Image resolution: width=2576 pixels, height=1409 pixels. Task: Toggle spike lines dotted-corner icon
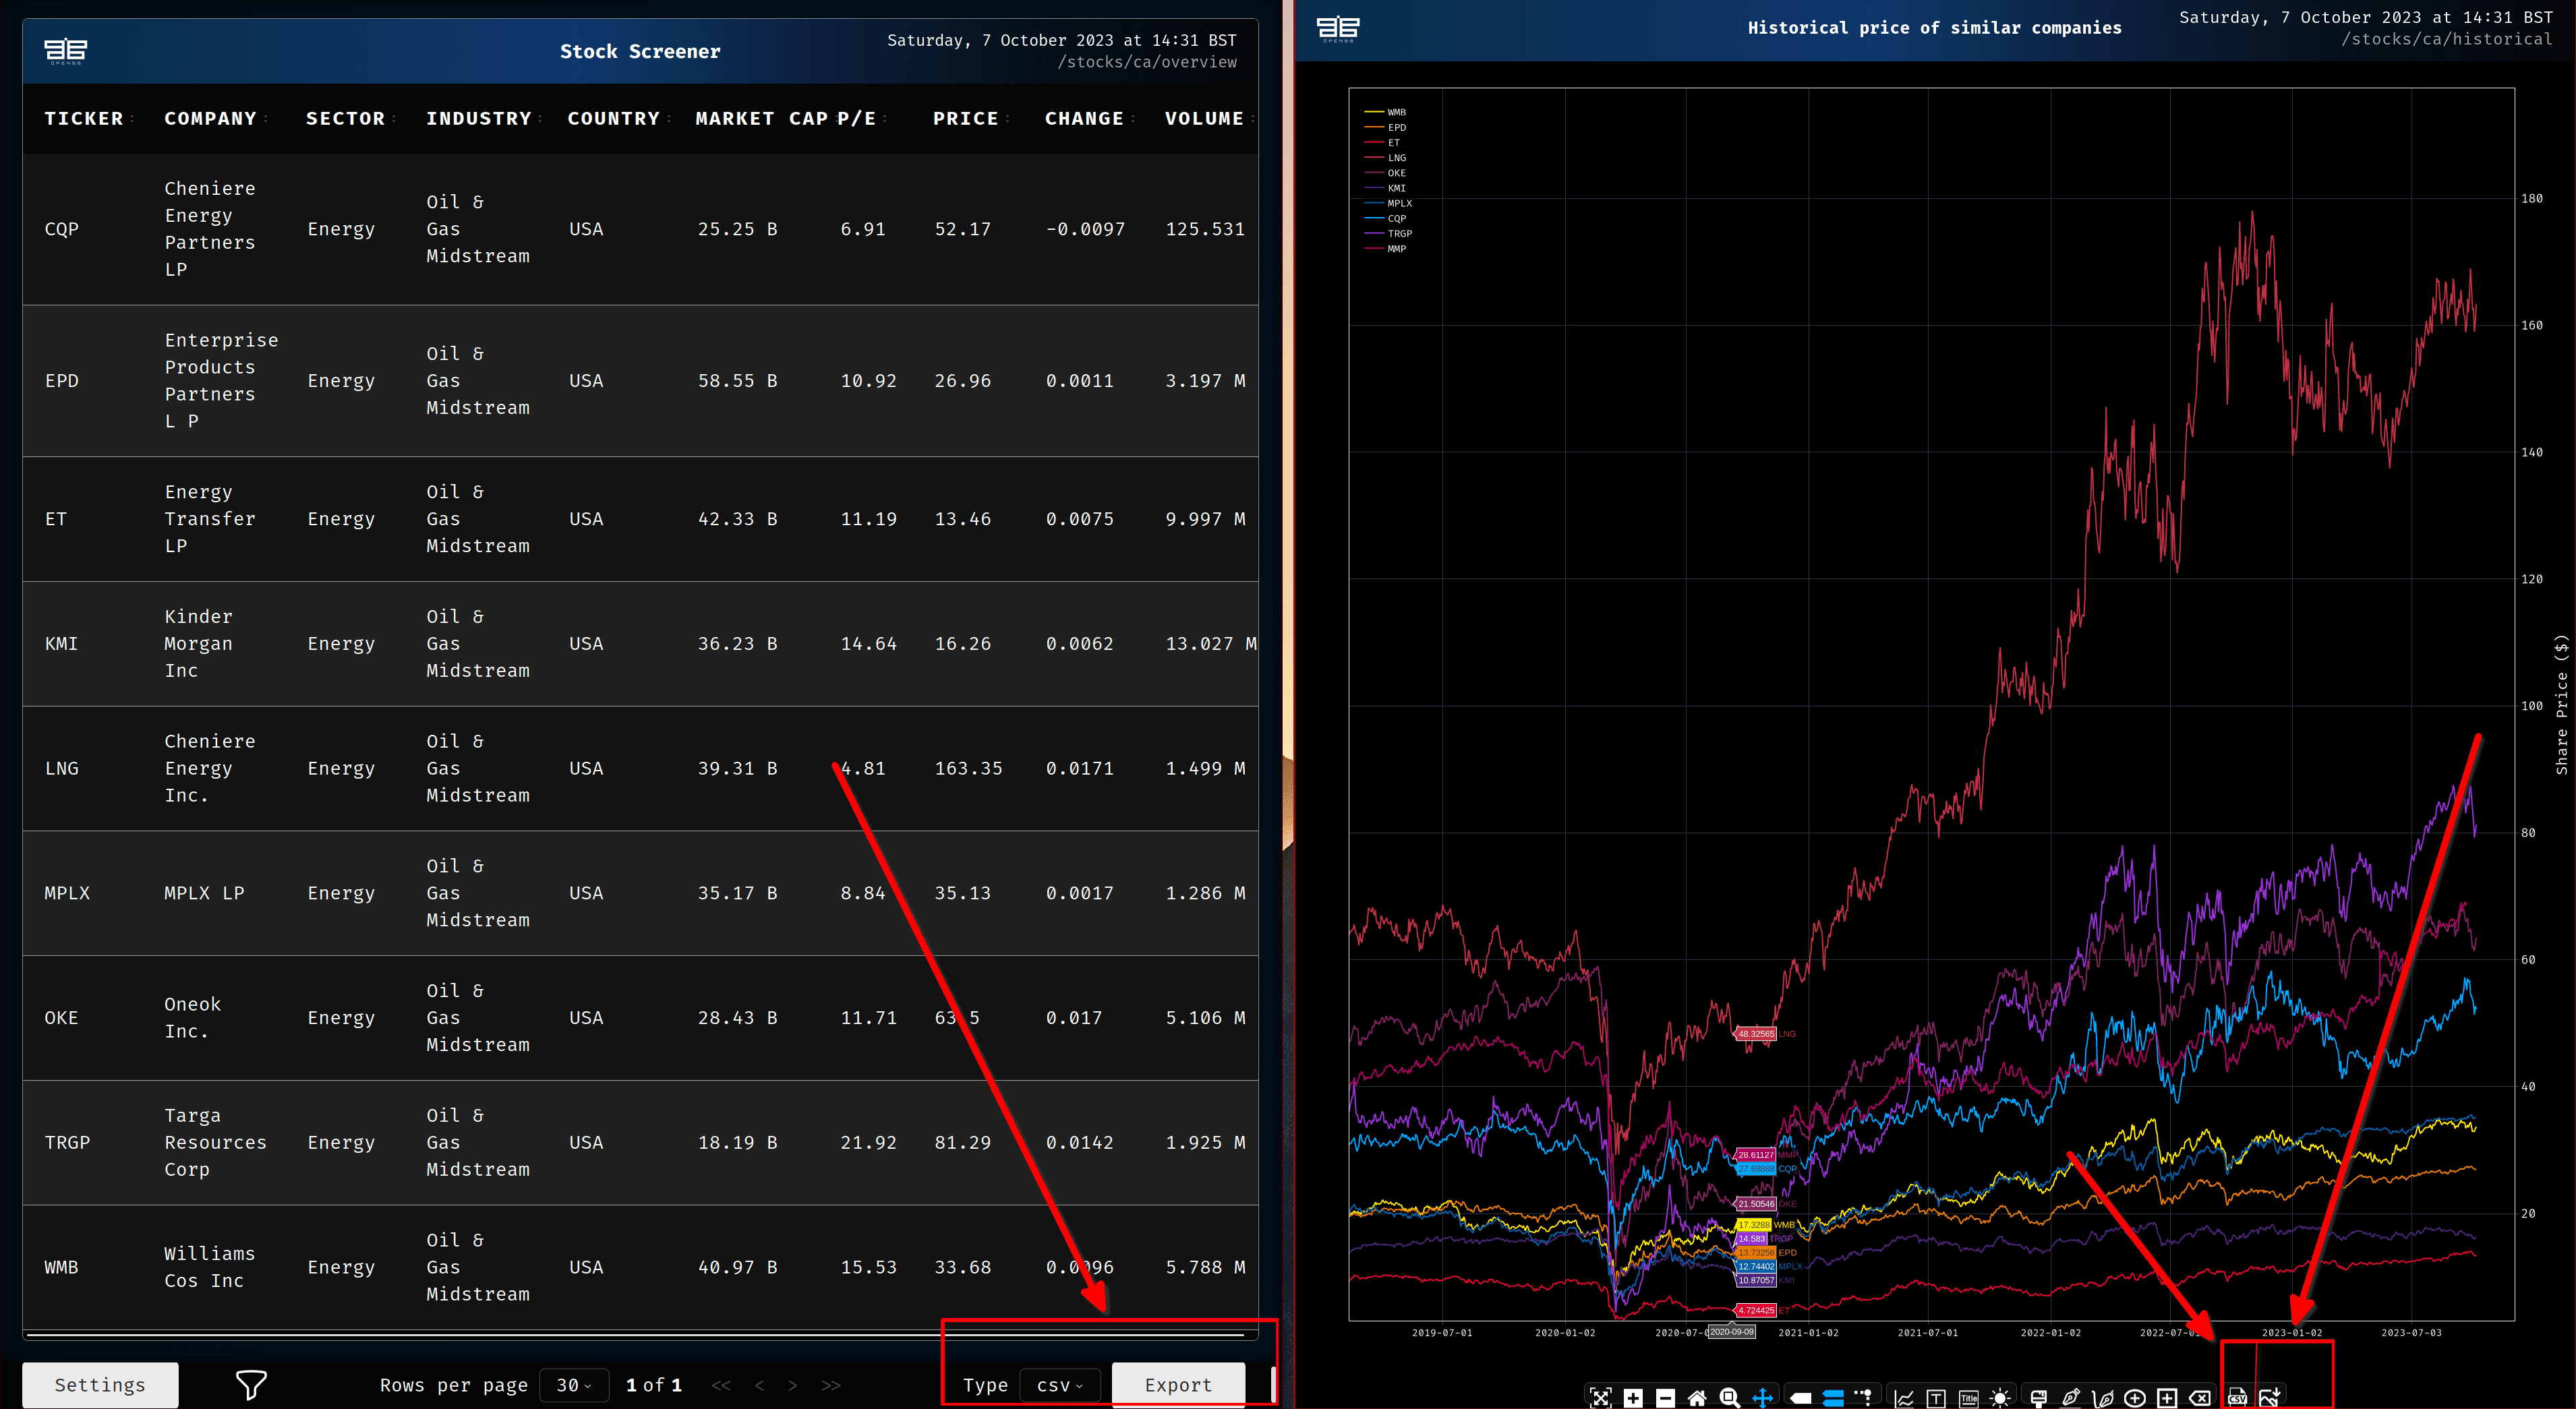[x=1863, y=1397]
